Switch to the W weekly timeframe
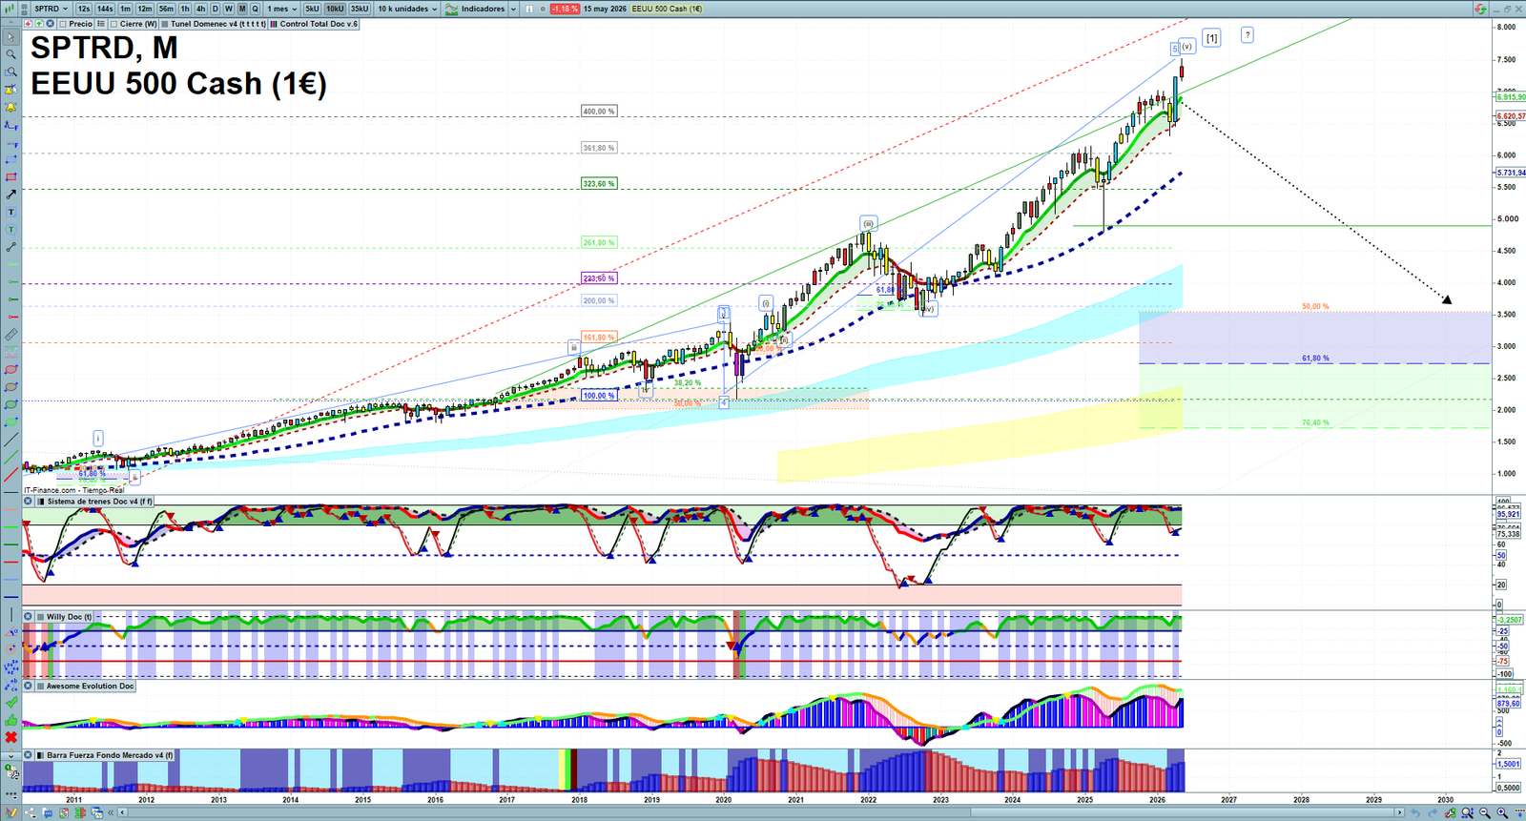This screenshot has width=1526, height=821. coord(229,9)
